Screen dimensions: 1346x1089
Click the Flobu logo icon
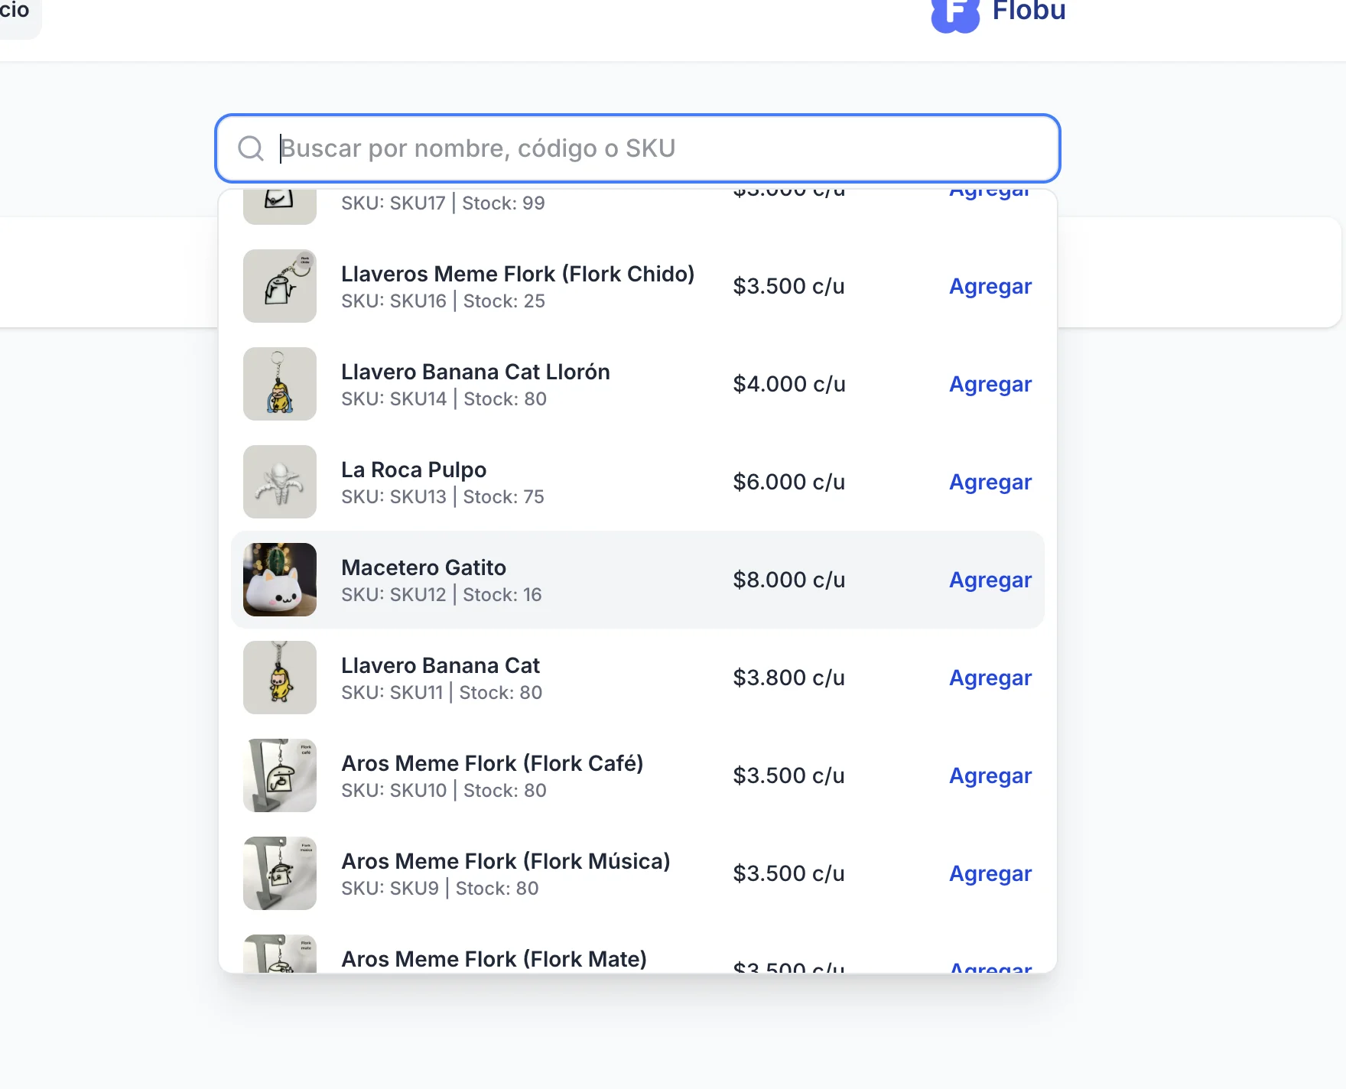coord(954,14)
